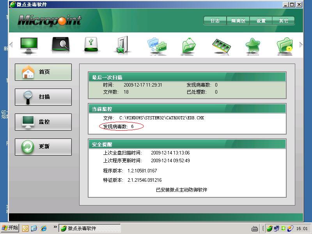Click the monitored file path EDB.CHK
Screen dimensions: 312x234
point(161,118)
